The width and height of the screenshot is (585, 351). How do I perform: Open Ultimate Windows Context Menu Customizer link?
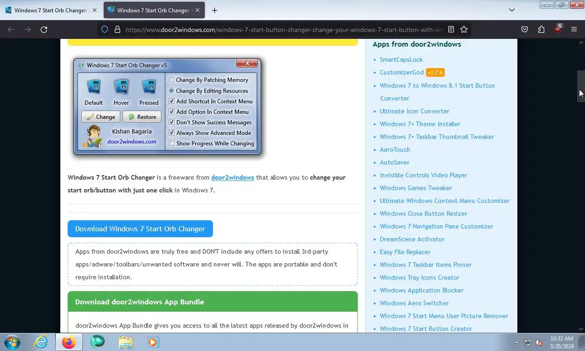(445, 201)
